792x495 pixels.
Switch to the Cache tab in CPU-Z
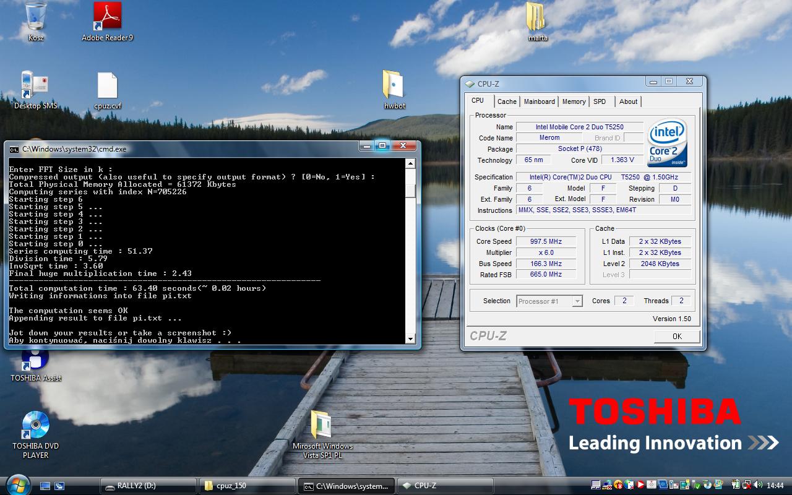click(x=507, y=101)
